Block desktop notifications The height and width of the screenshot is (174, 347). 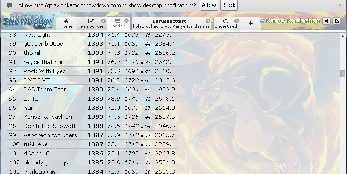(229, 5)
